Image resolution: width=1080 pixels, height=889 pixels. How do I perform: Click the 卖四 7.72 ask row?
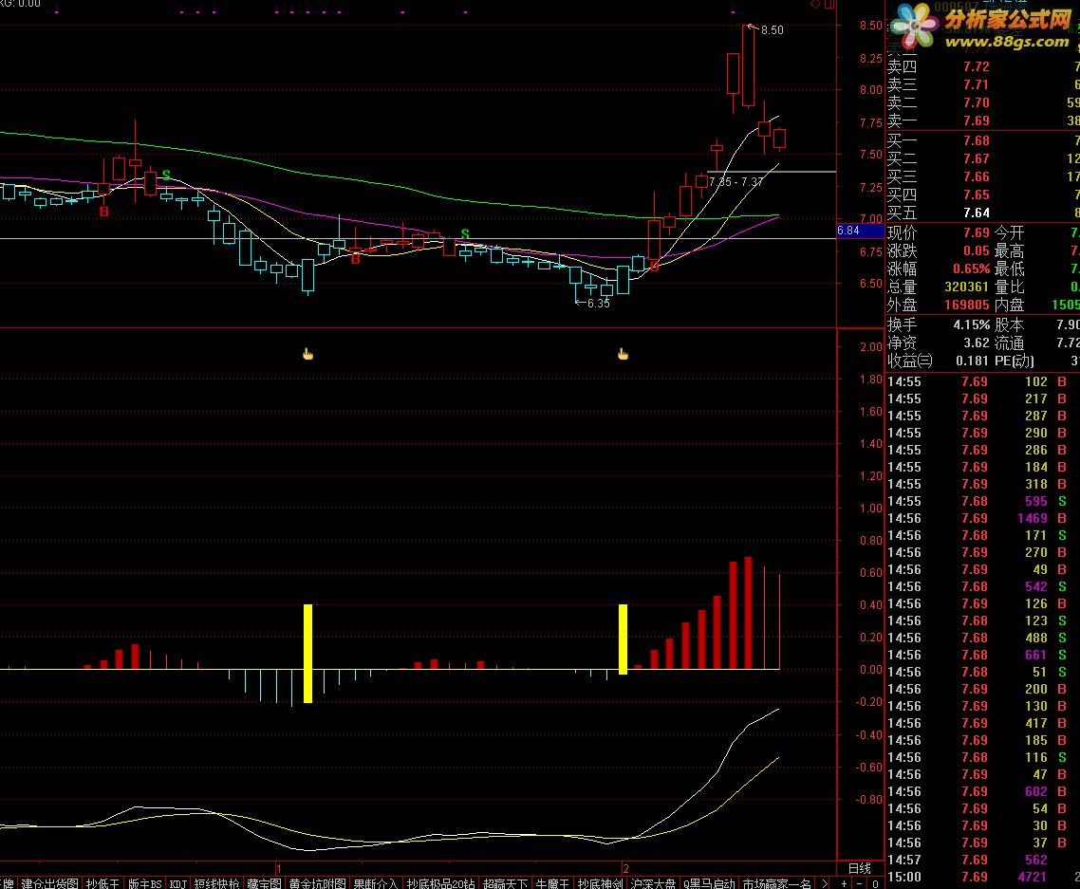point(983,66)
